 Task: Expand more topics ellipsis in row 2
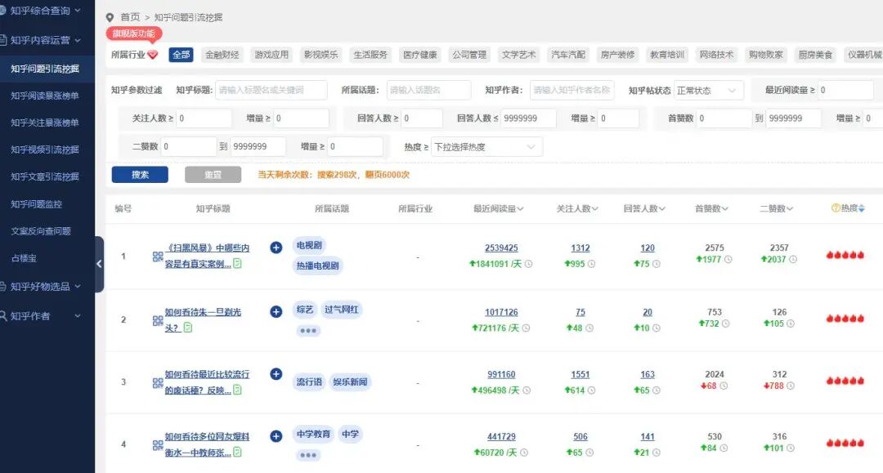tap(308, 331)
